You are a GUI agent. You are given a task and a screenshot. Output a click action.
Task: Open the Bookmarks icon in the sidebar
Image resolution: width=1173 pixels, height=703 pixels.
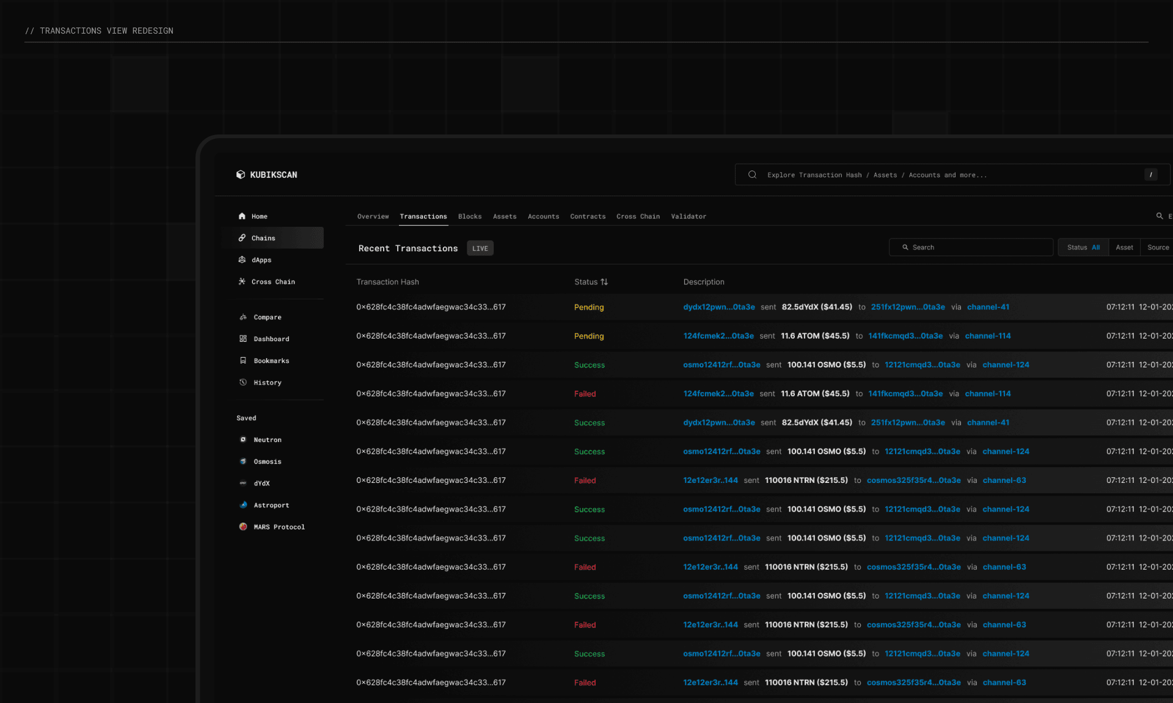(x=243, y=361)
